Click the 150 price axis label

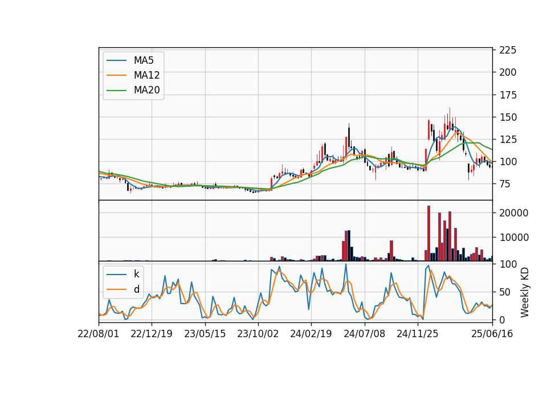click(x=508, y=117)
